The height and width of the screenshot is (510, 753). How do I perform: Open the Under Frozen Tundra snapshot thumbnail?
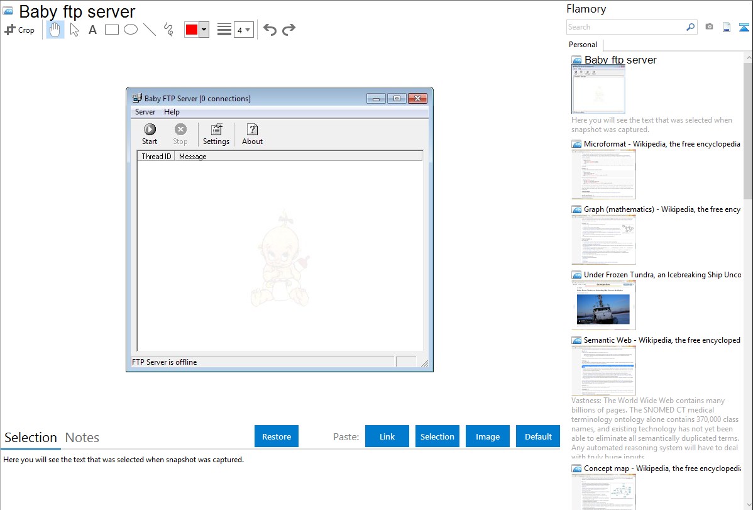coord(603,305)
